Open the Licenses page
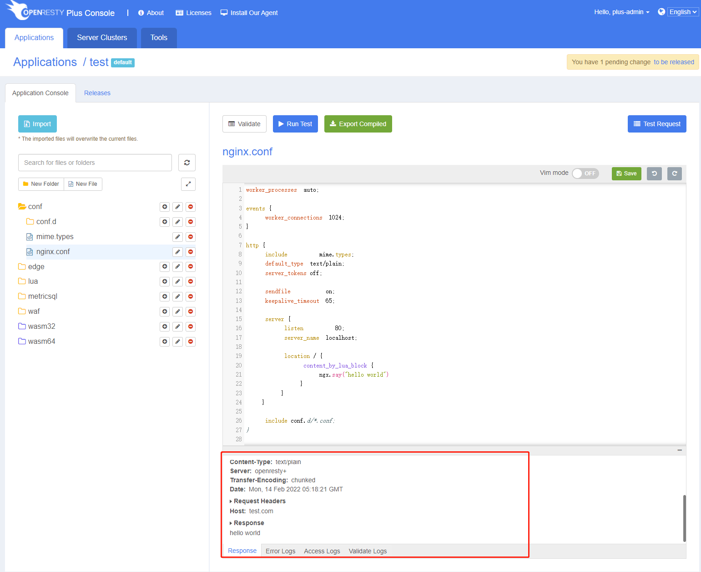 tap(193, 13)
